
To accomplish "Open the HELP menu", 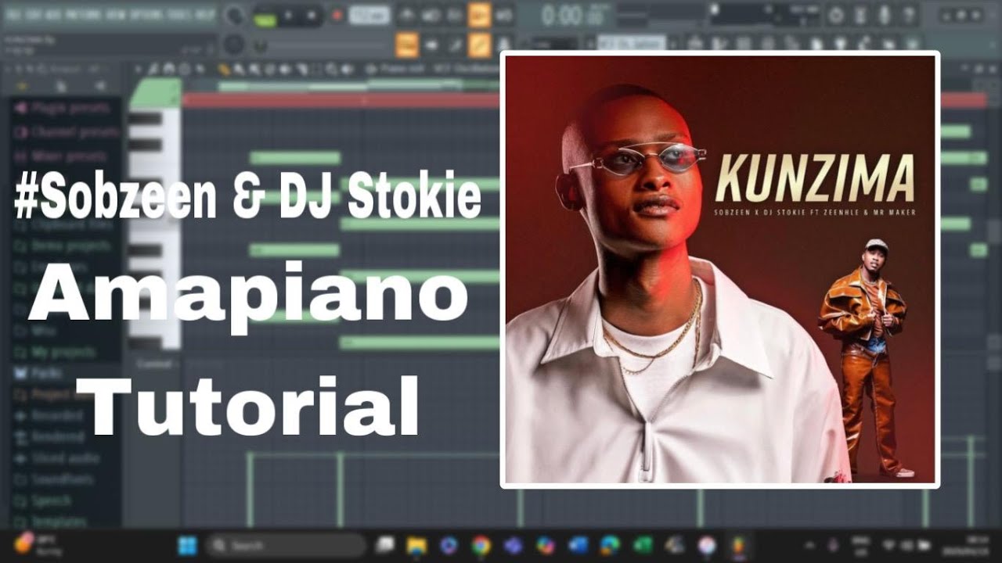I will (205, 14).
